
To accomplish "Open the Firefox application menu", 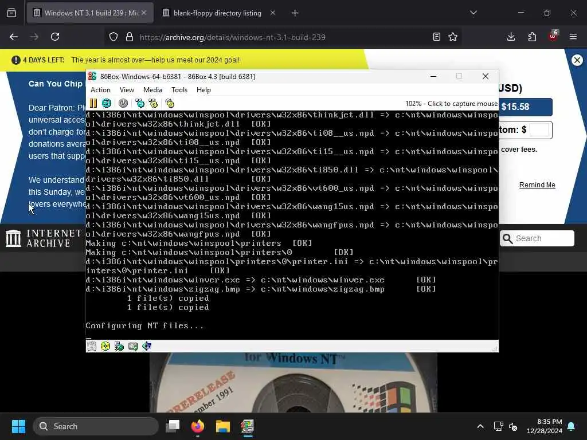I will (x=573, y=37).
